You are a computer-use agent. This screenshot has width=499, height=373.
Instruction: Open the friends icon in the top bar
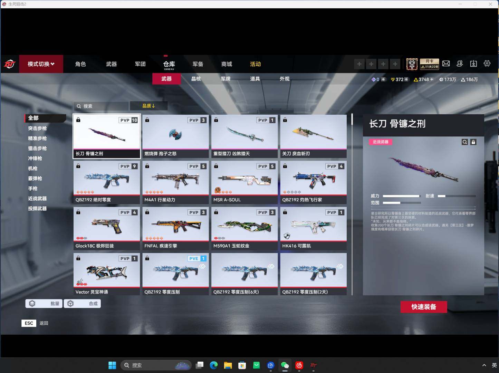point(460,64)
